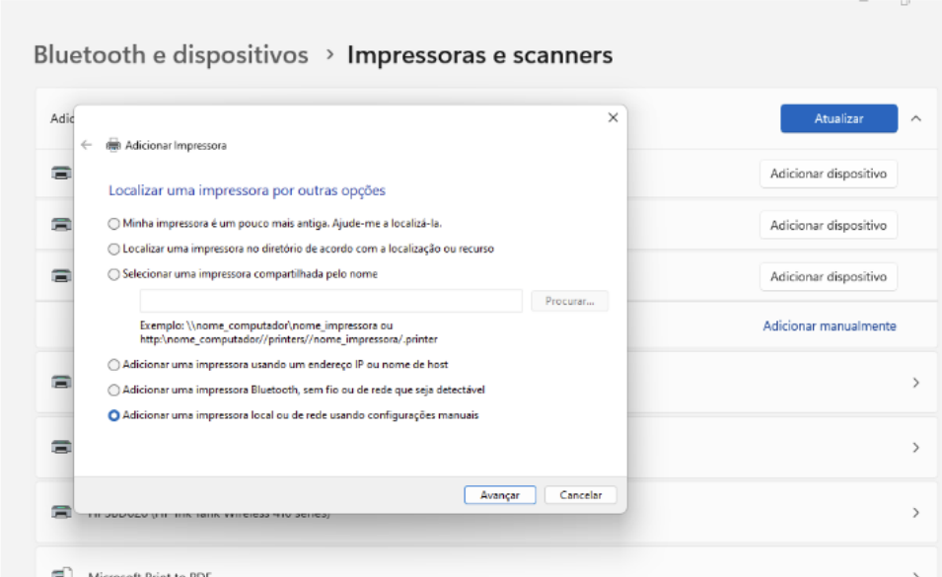Select 'Minha impressora é um pouco mais antiga' option
Image resolution: width=942 pixels, height=577 pixels.
point(114,223)
